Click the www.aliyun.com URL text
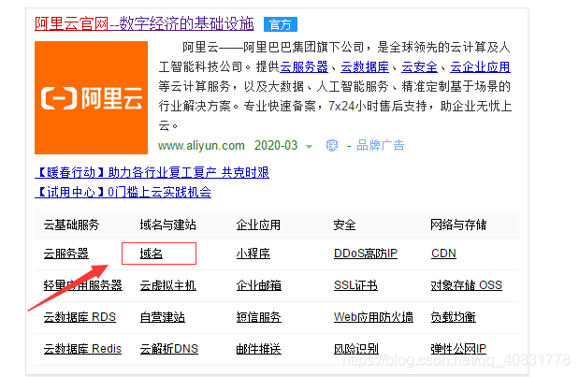The image size is (579, 377). coord(201,146)
